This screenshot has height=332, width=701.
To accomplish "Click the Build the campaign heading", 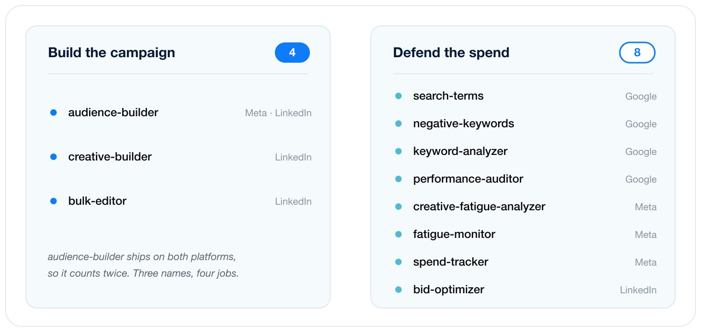I will click(x=112, y=53).
